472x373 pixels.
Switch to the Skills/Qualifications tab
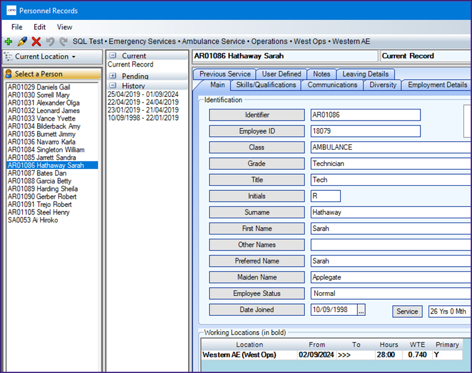(266, 85)
